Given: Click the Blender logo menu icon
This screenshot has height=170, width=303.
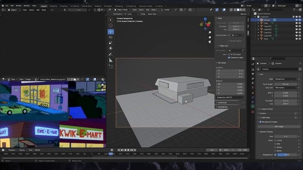Looking at the screenshot, I should pos(3,6).
